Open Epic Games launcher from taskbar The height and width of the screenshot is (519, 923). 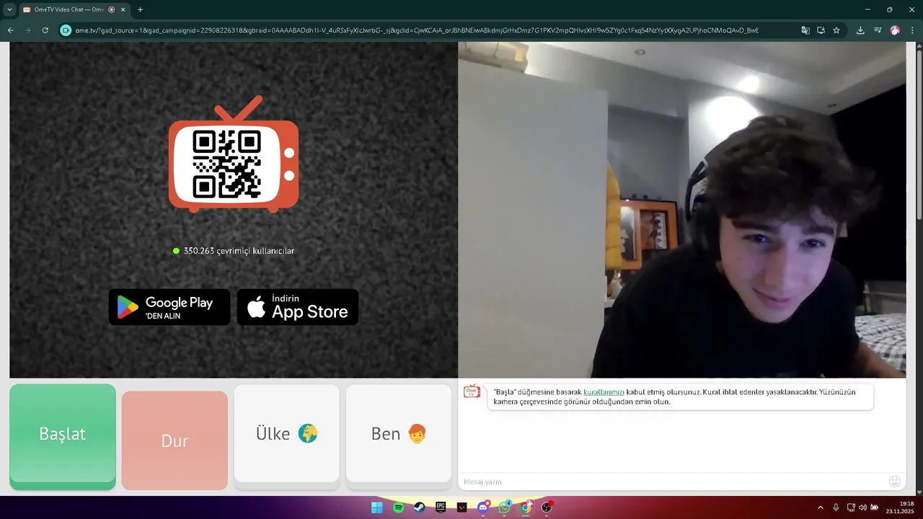[441, 507]
